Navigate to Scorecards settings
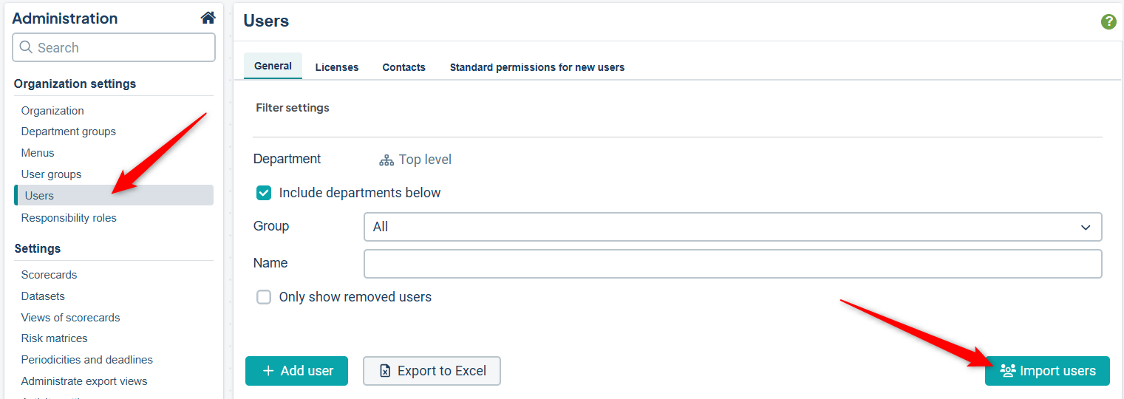The height and width of the screenshot is (399, 1124). point(50,275)
